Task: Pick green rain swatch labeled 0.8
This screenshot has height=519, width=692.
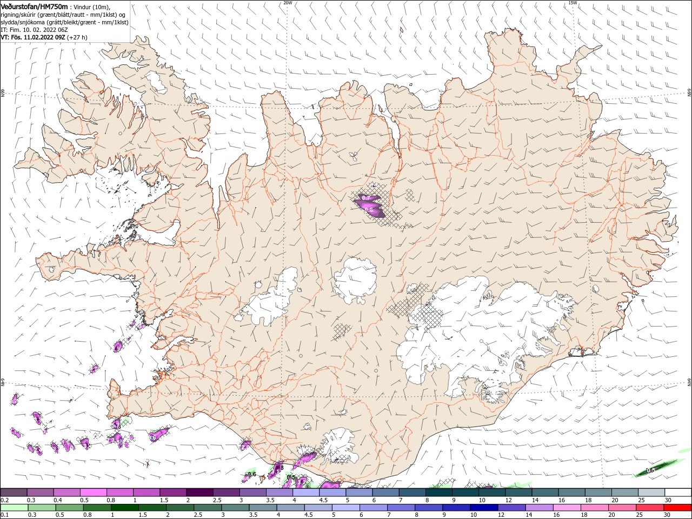Action: point(97,508)
